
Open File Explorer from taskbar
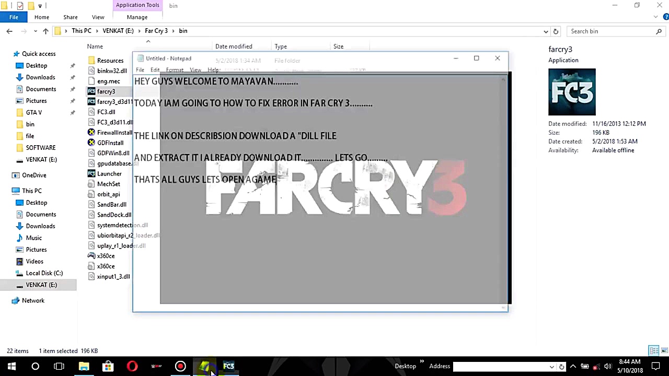click(84, 366)
